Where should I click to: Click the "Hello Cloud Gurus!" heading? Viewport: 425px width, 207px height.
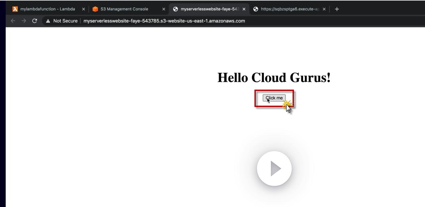tap(274, 77)
